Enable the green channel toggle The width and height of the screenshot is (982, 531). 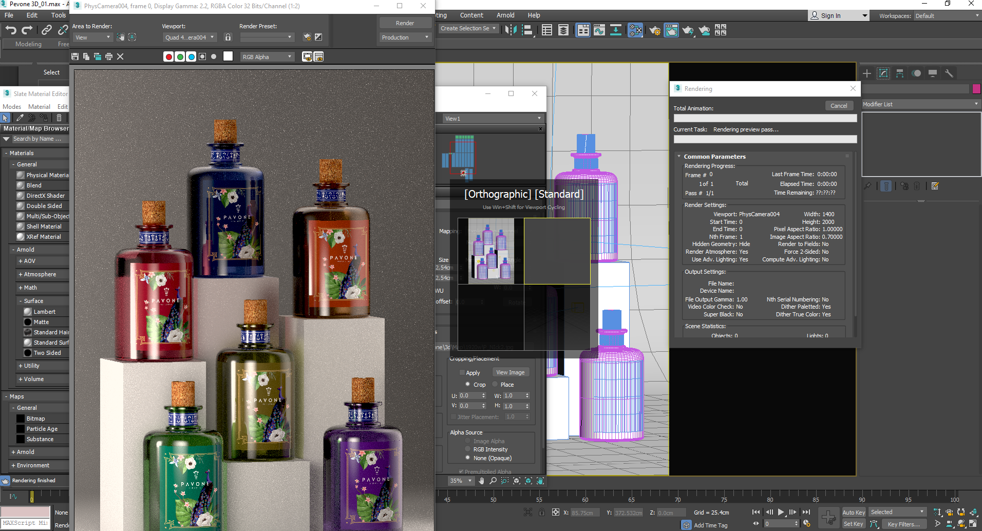pos(180,56)
